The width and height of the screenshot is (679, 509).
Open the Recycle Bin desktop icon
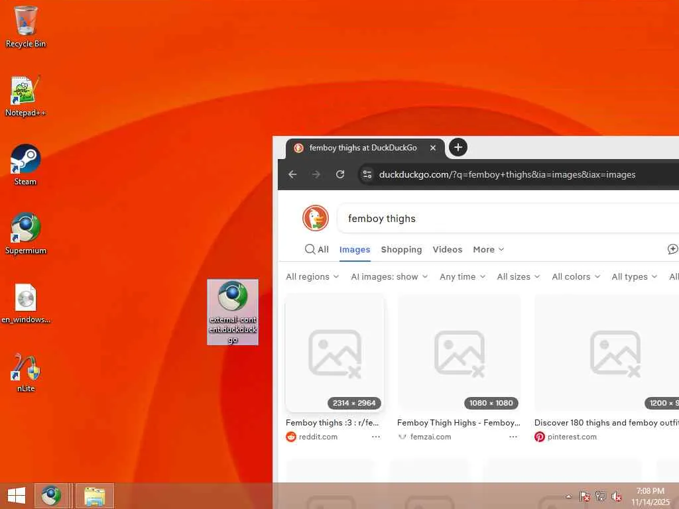pos(26,27)
